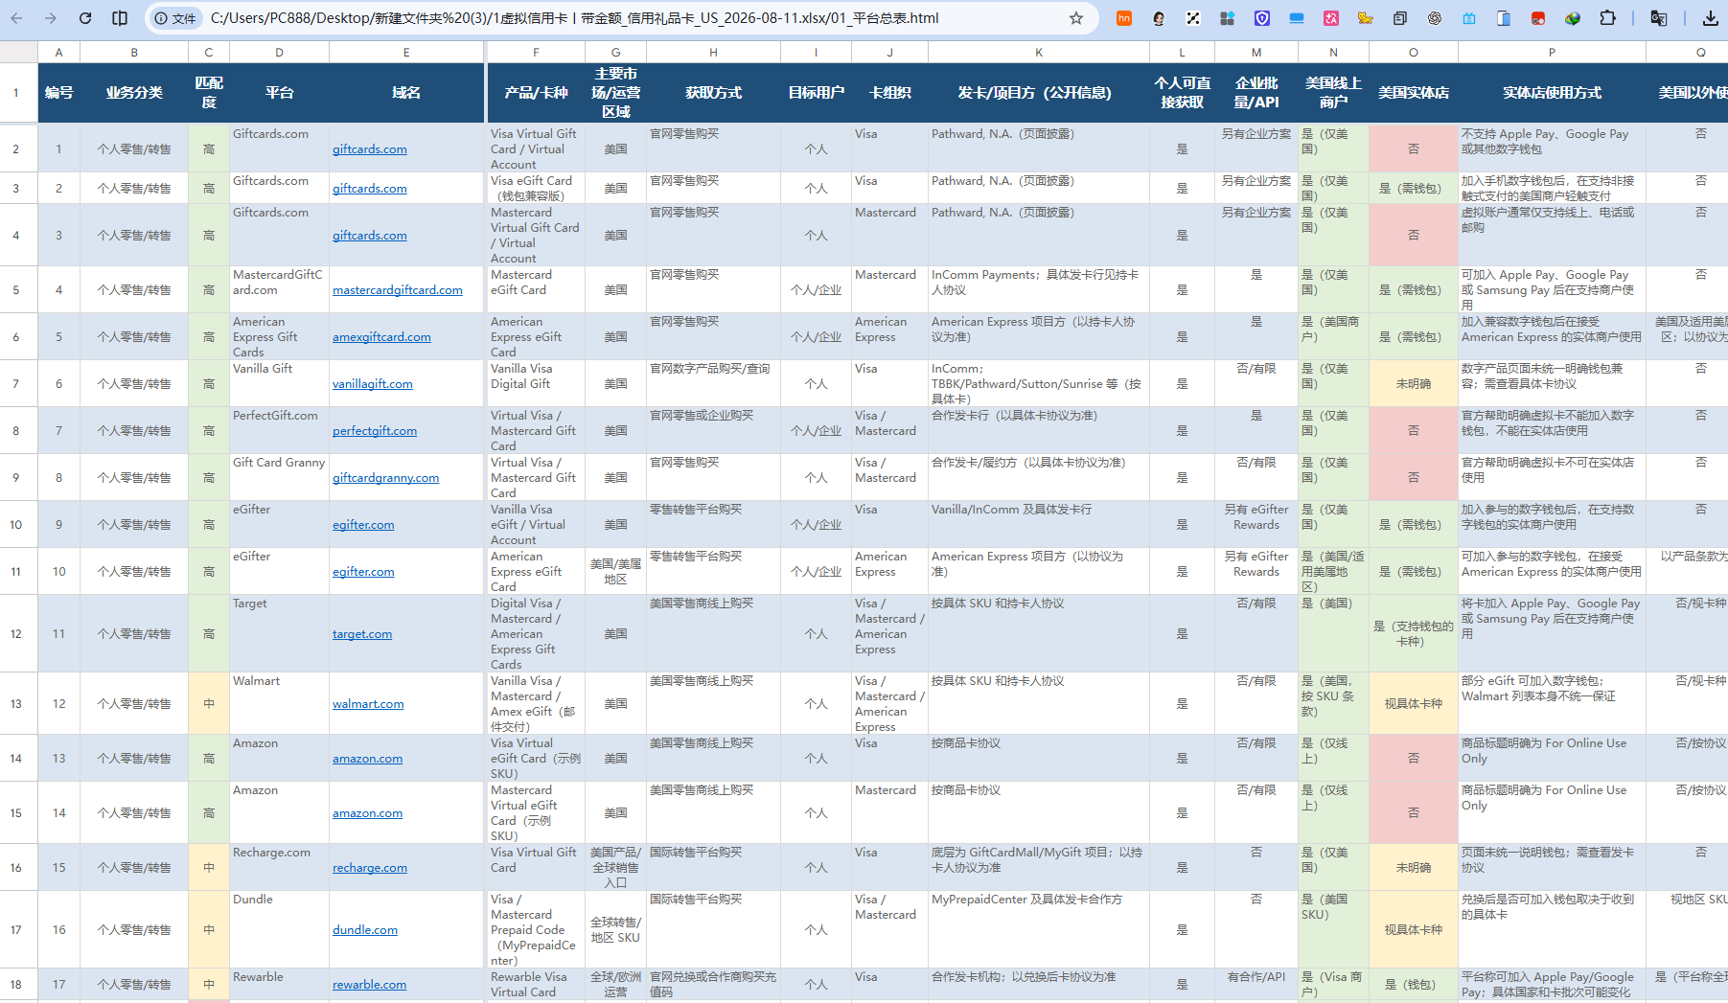Reload the page with the refresh icon
This screenshot has width=1728, height=1003.
click(85, 18)
